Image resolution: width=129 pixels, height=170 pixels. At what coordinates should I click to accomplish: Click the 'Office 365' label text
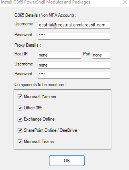33,108
